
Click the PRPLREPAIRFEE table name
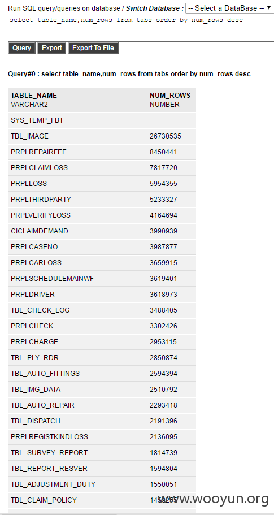tap(39, 152)
